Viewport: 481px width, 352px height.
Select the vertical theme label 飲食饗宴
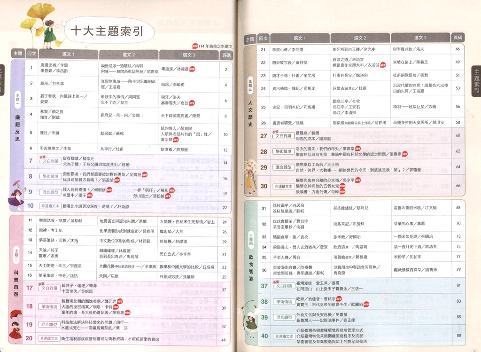pyautogui.click(x=251, y=267)
